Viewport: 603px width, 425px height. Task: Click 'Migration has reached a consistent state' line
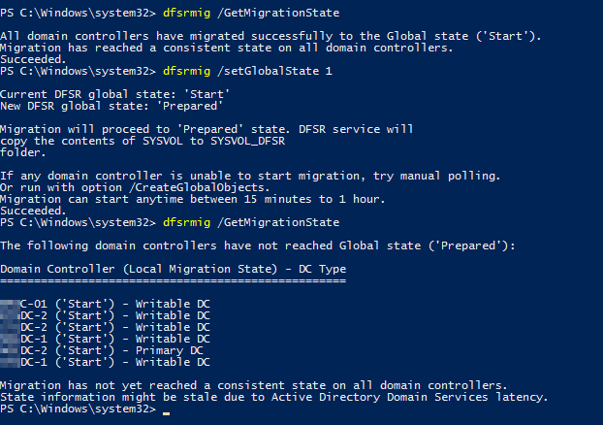[x=227, y=49]
